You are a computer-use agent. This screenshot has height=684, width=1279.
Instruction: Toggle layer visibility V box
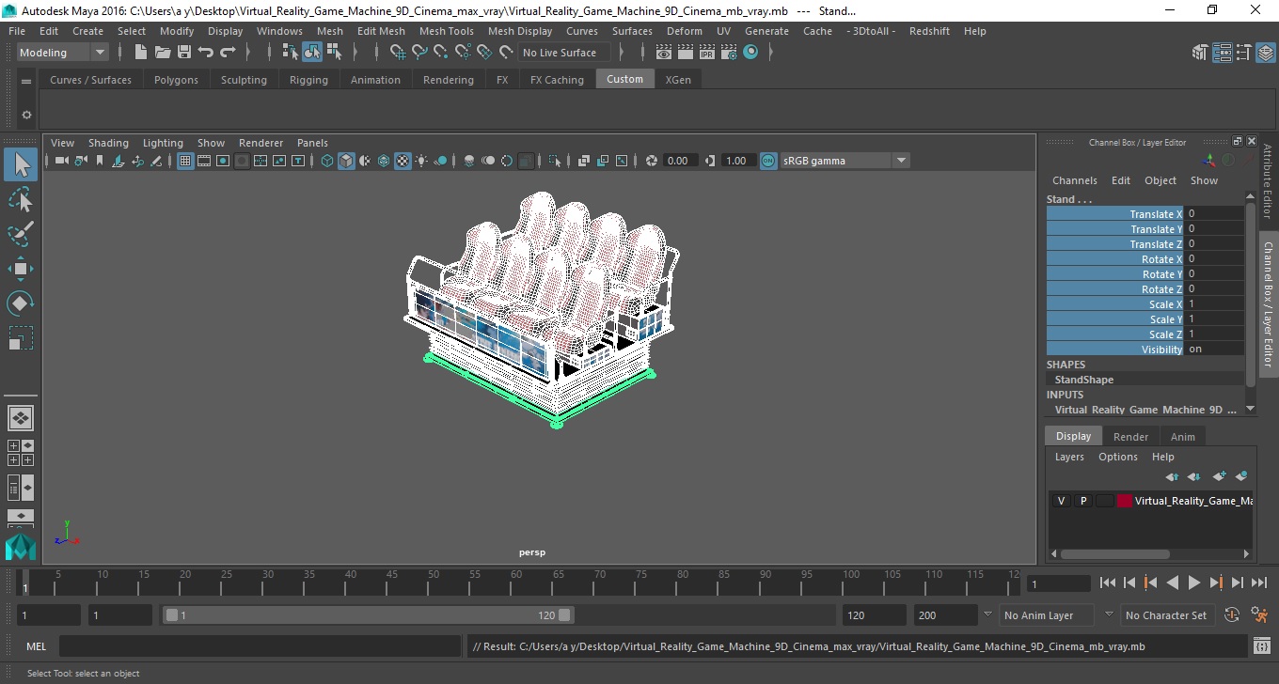pos(1061,501)
